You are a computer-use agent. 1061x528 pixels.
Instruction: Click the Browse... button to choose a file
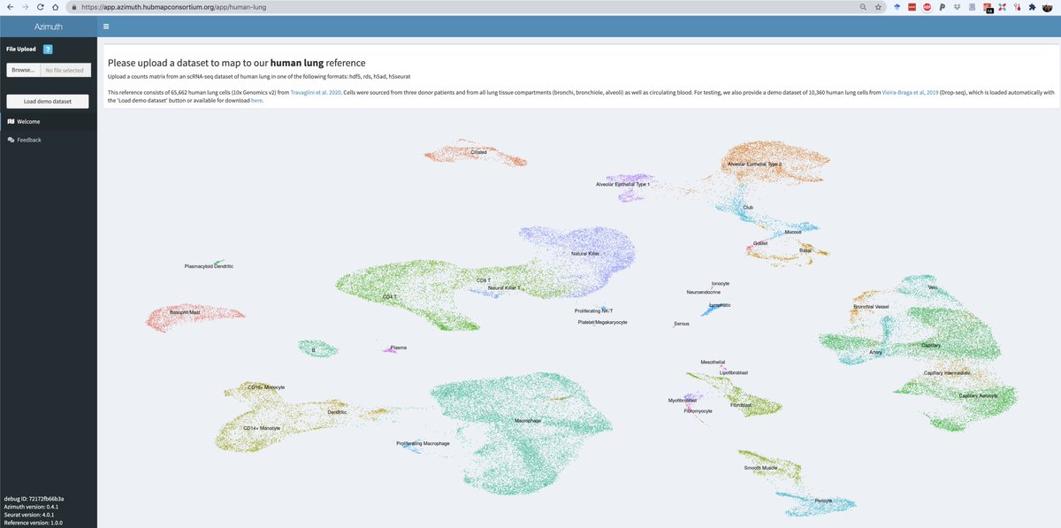coord(23,69)
